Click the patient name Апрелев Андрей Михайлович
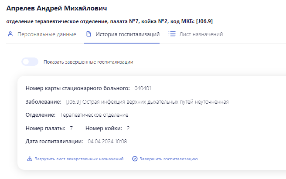Screen dimensions: 286x179 point(57,8)
